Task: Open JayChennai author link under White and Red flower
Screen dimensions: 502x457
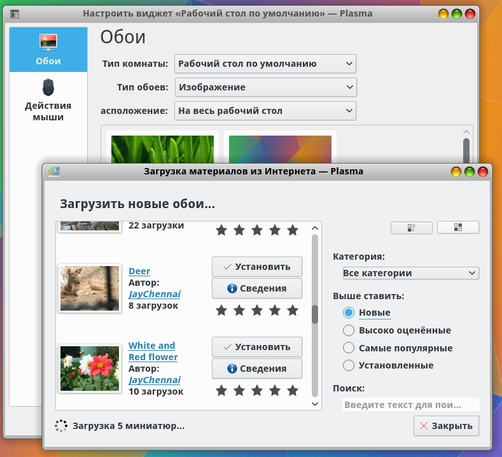Action: pyautogui.click(x=155, y=380)
